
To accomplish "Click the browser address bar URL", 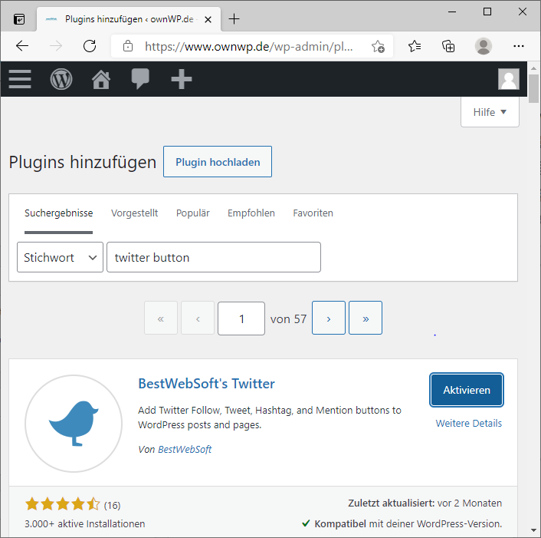I will click(248, 46).
